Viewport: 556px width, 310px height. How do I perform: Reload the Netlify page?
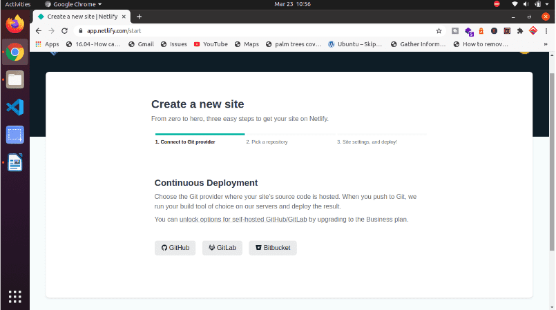tap(64, 30)
